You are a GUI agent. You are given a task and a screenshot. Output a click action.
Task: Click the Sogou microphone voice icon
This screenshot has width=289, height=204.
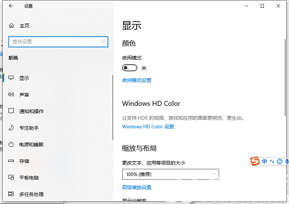point(287,161)
